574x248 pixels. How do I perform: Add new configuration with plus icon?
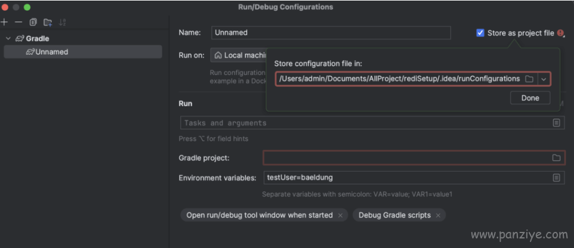tap(4, 22)
